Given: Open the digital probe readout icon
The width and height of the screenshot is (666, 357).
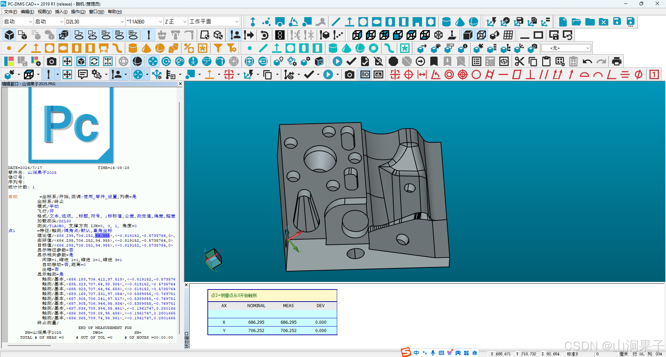Looking at the screenshot, I should 280,35.
